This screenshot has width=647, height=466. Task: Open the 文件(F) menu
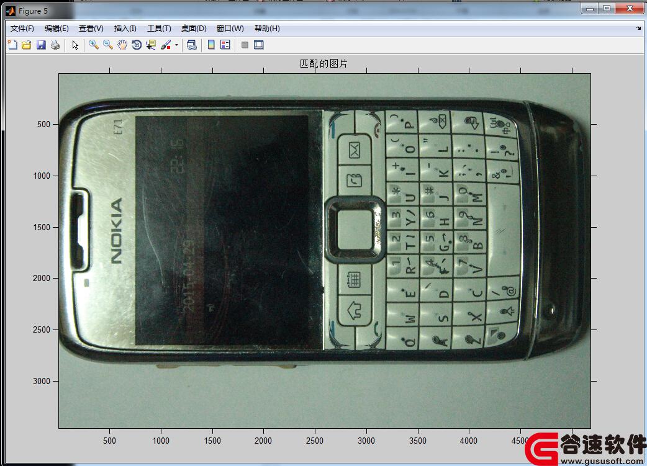pyautogui.click(x=22, y=29)
